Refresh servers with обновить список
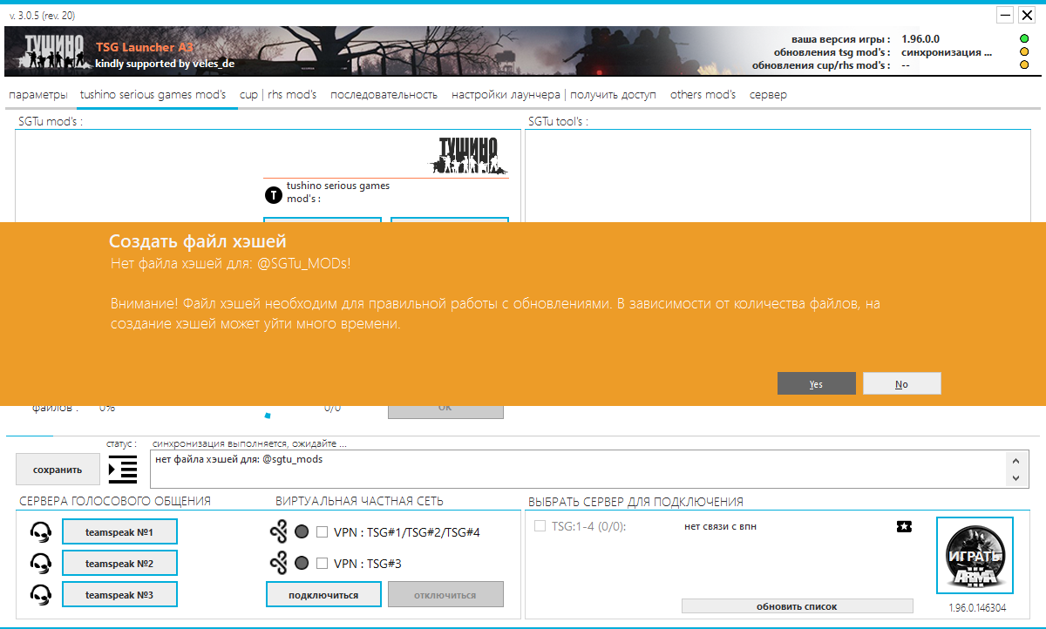This screenshot has height=629, width=1046. coord(797,606)
